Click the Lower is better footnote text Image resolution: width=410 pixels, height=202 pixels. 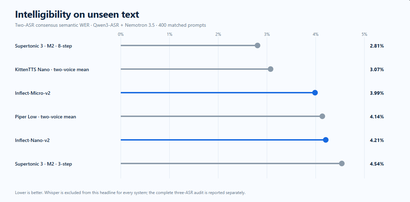130,193
